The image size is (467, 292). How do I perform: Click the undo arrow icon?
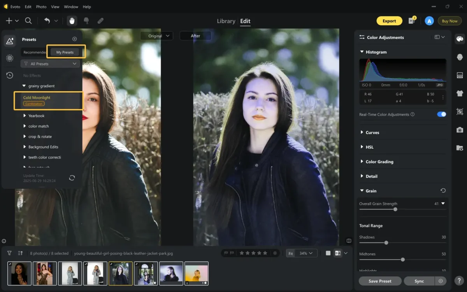pos(47,21)
